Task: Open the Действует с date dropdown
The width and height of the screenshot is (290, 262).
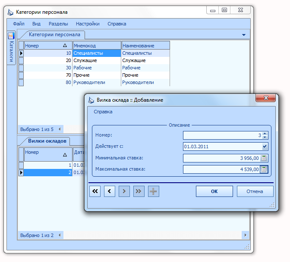Action: point(265,147)
